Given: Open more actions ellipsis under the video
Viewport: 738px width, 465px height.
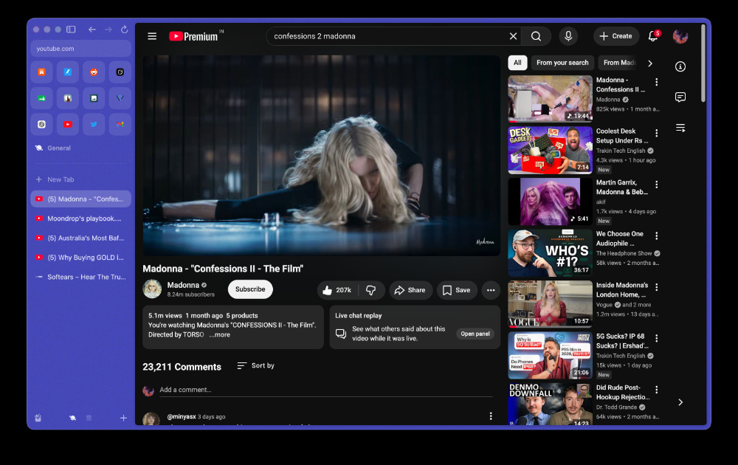Looking at the screenshot, I should (x=491, y=290).
